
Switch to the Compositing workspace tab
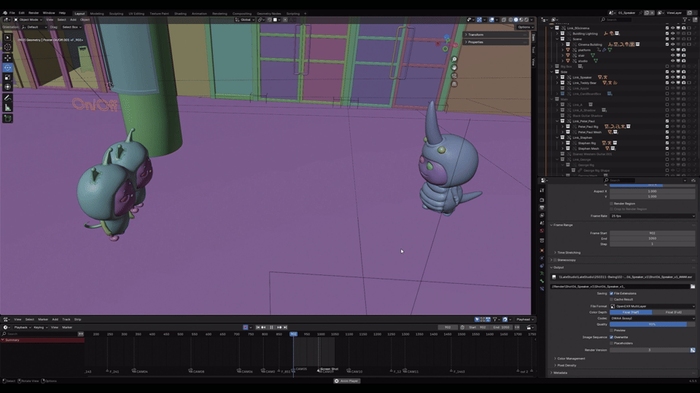[x=242, y=14]
